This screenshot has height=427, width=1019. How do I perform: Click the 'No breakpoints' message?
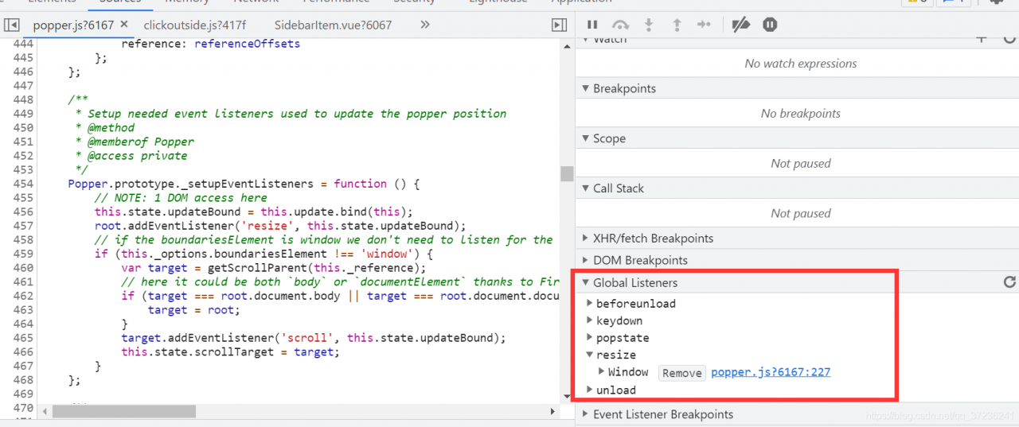(801, 114)
